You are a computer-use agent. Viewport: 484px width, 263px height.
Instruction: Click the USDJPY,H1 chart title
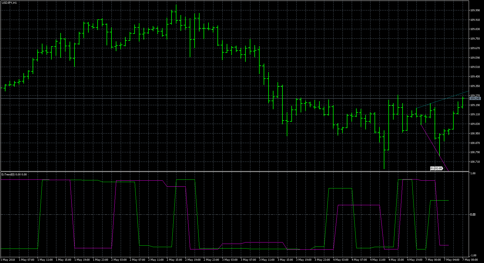tap(9, 3)
